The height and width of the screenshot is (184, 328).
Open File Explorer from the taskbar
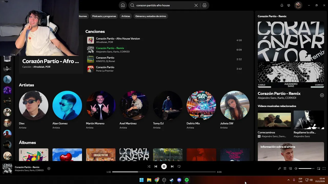(149, 180)
